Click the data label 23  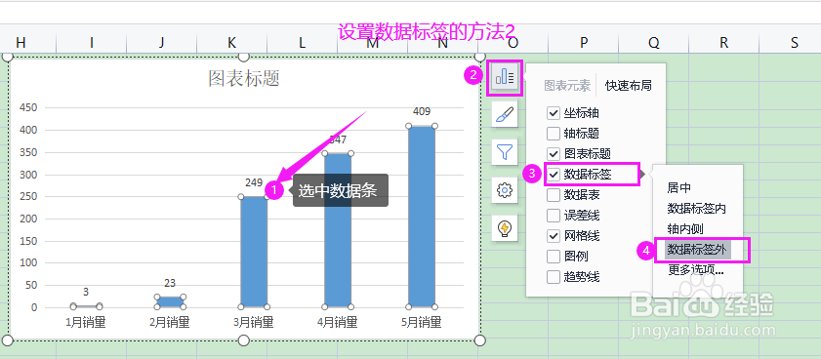pyautogui.click(x=170, y=283)
